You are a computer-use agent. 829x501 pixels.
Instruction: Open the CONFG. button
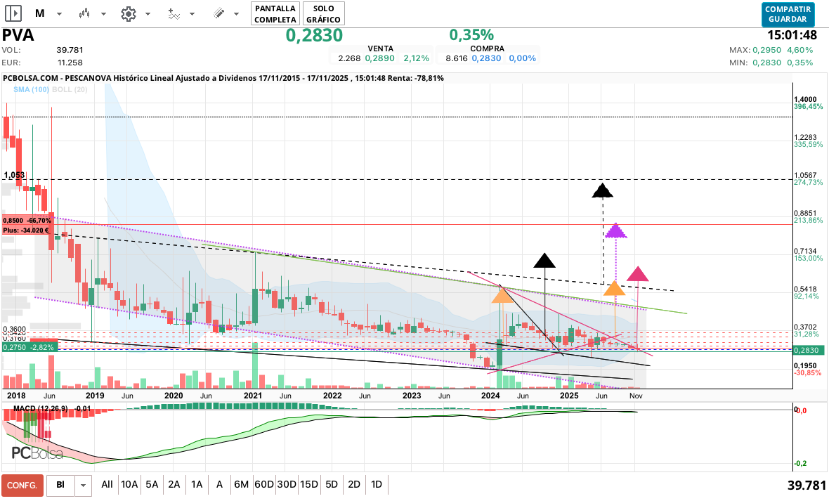22,485
